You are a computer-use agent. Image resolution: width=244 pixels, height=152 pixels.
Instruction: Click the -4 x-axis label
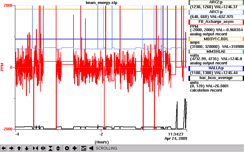pos(17,134)
